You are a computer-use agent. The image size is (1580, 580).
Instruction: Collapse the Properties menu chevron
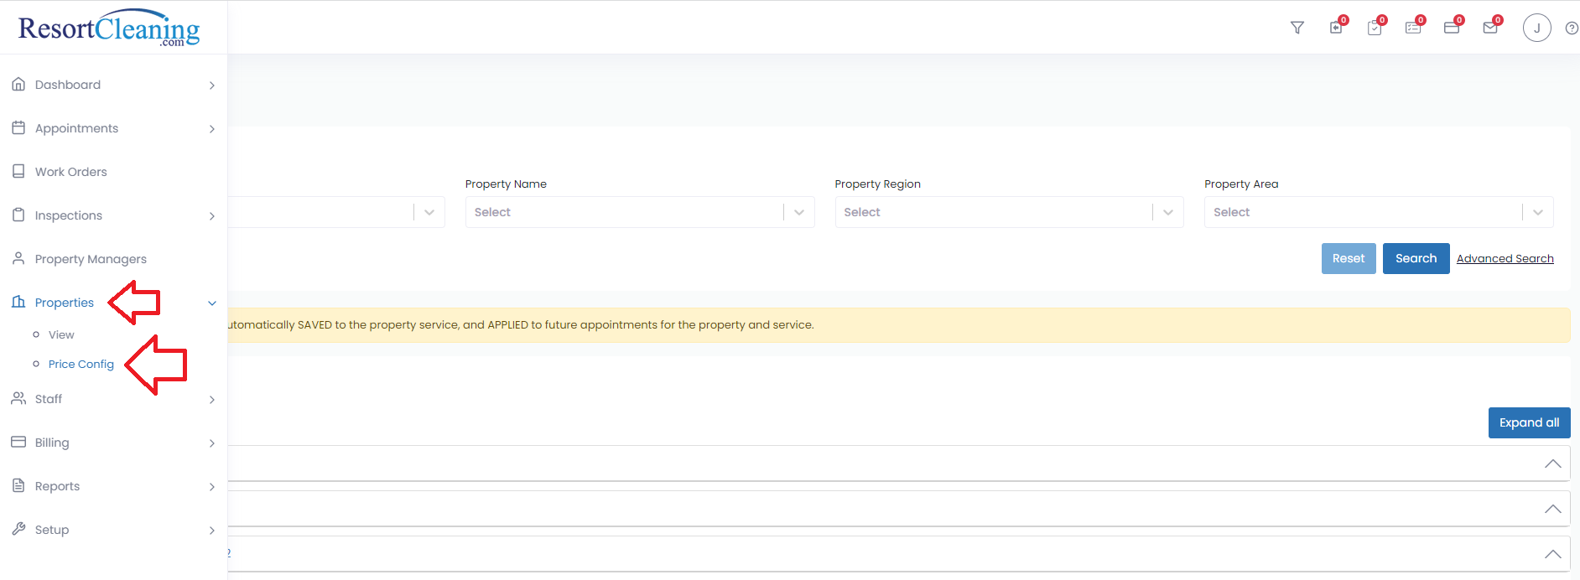(212, 303)
